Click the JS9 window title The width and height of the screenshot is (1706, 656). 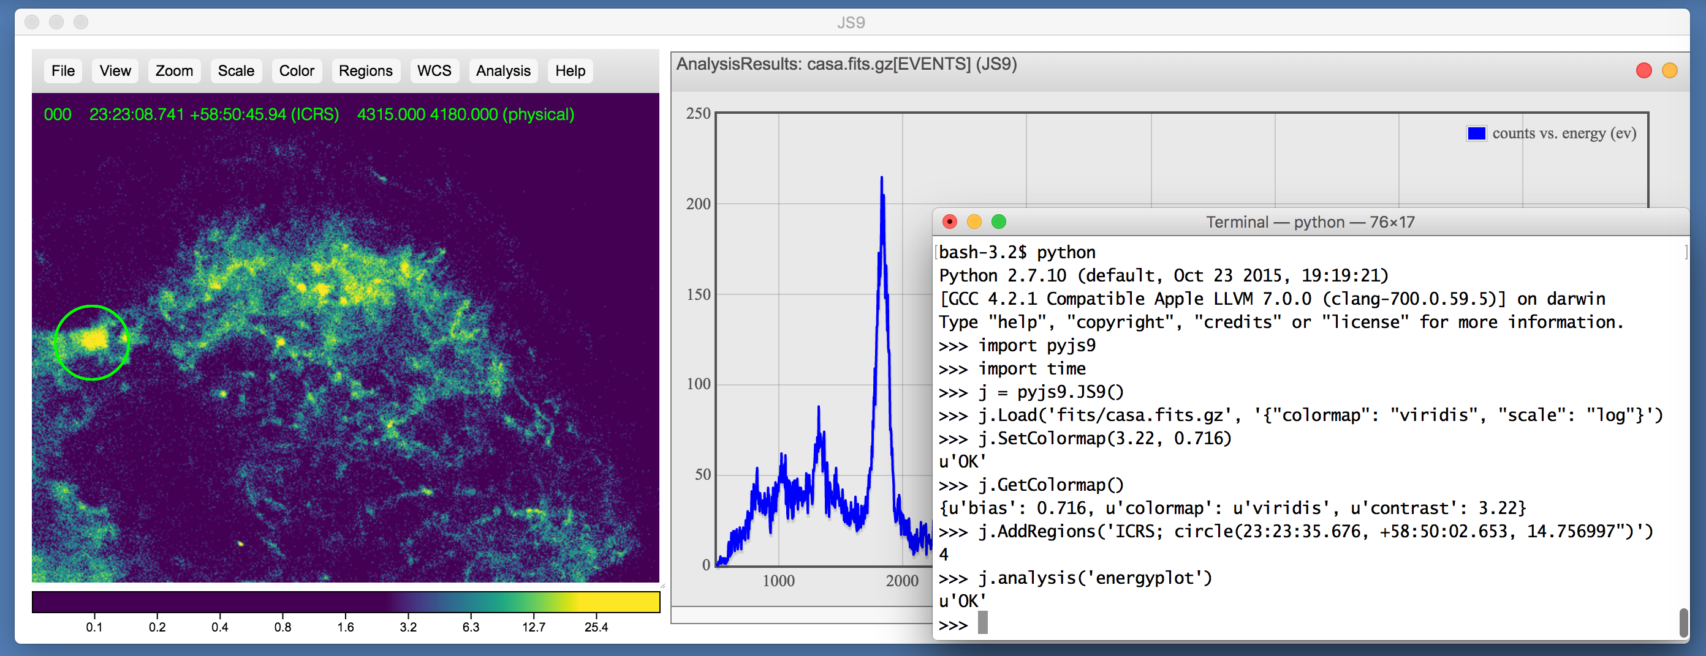tap(851, 23)
